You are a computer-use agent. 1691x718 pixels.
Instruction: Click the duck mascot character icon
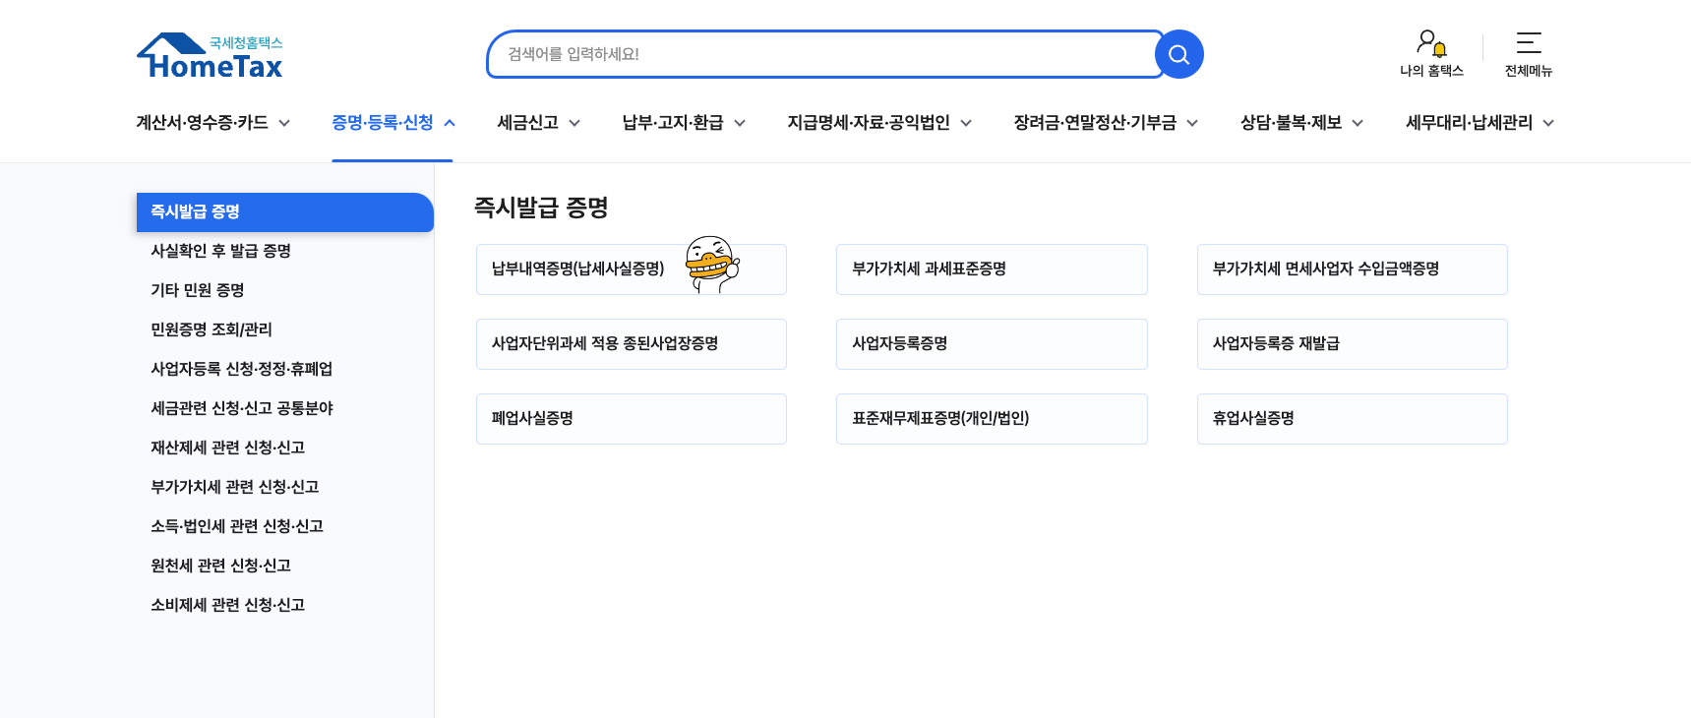(x=712, y=264)
